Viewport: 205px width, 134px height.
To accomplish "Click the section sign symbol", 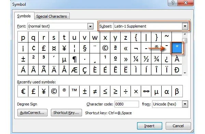I will [85, 48].
